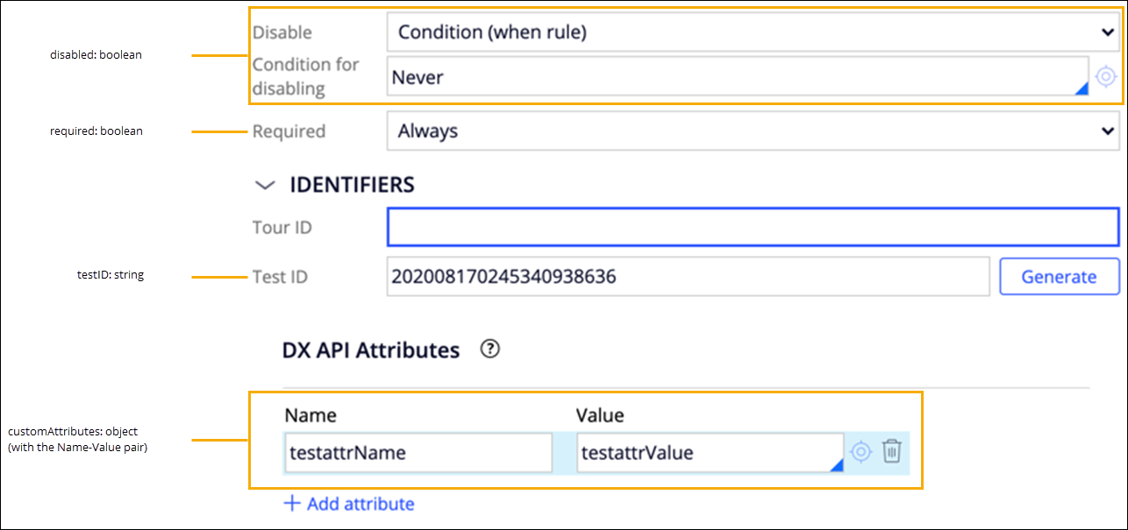Click blue corner triangle in Never field
Viewport: 1128px width, 530px height.
coord(1081,88)
